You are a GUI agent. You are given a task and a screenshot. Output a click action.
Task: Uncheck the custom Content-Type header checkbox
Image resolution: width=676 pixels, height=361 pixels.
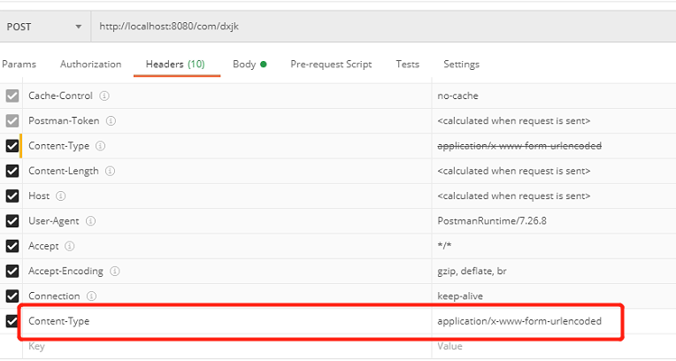12,321
